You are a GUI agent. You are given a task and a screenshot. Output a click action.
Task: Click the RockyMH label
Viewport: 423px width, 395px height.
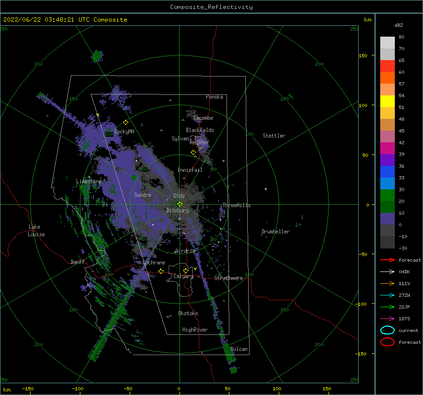pos(124,132)
